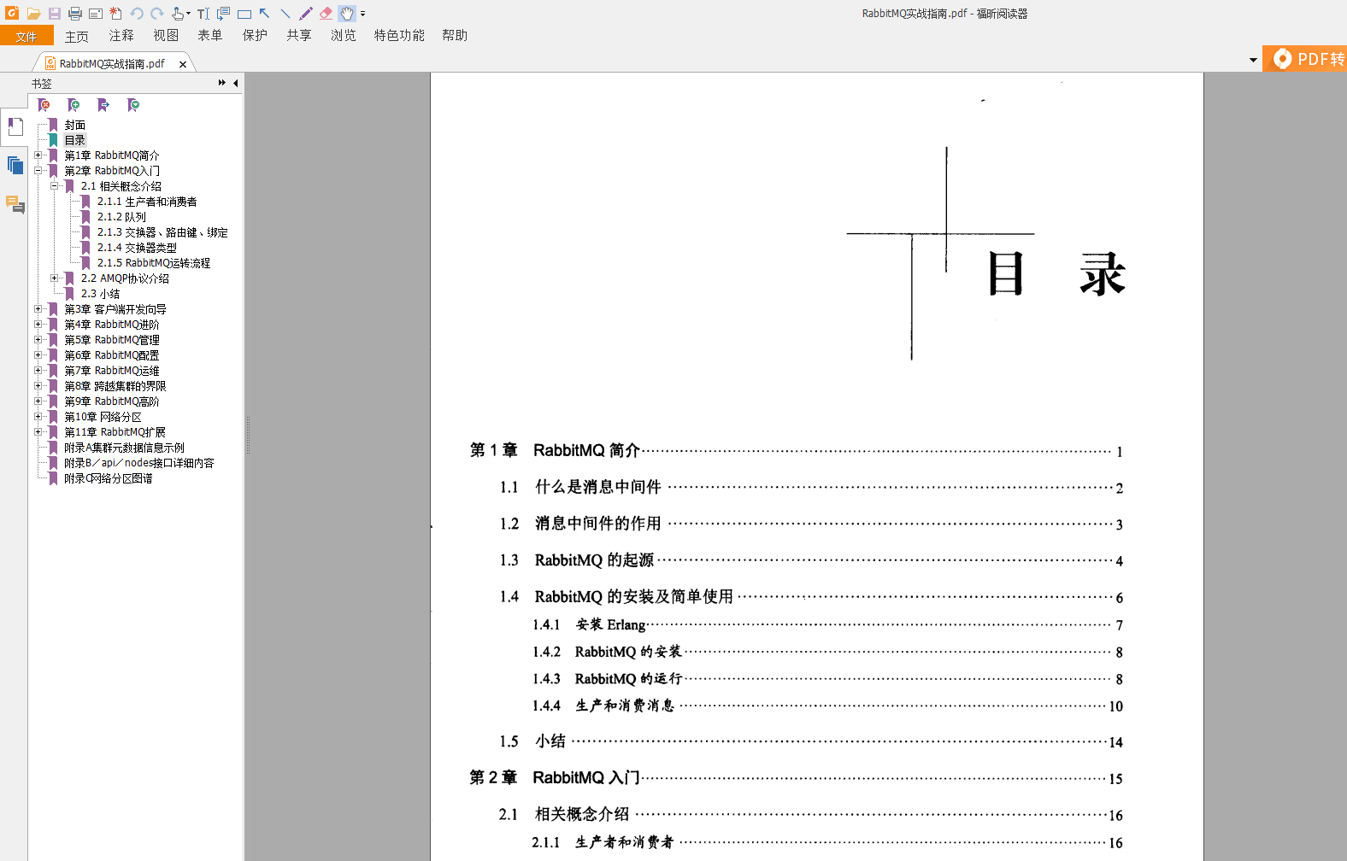This screenshot has height=861, width=1347.
Task: Open touch mode dropdown arrow
Action: click(x=188, y=14)
